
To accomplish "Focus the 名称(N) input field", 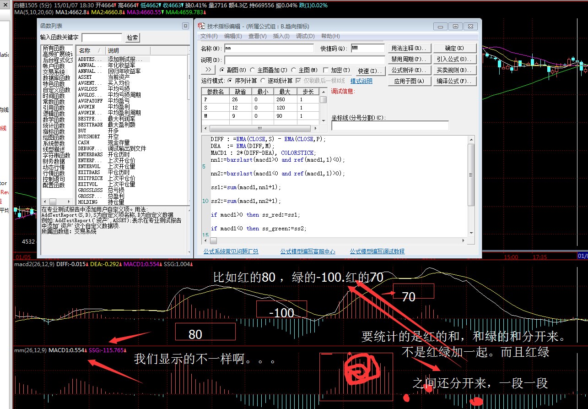I will (x=269, y=48).
